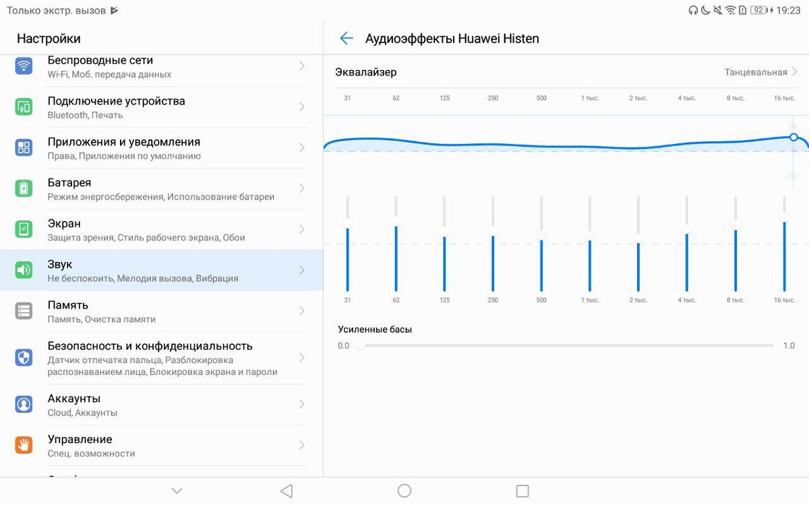
Task: Tap the Android back triangle button
Action: tap(287, 491)
